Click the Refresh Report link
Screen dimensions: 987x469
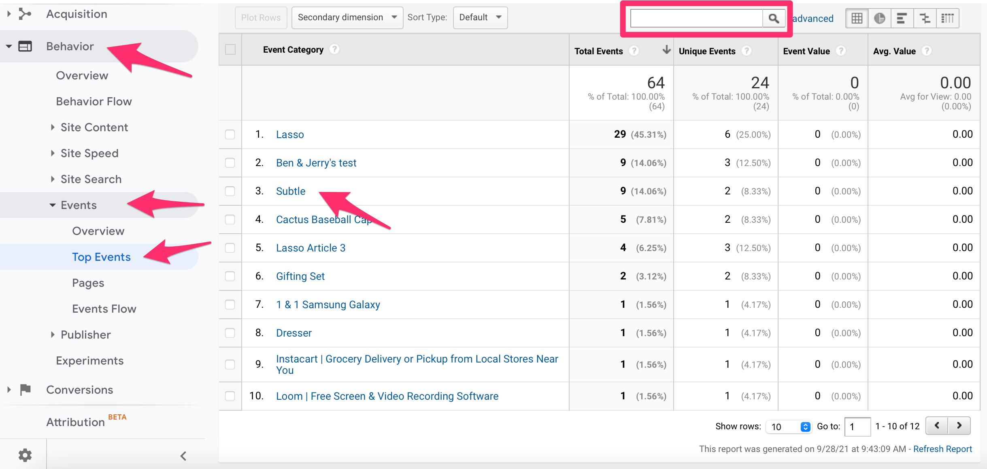[x=942, y=449]
